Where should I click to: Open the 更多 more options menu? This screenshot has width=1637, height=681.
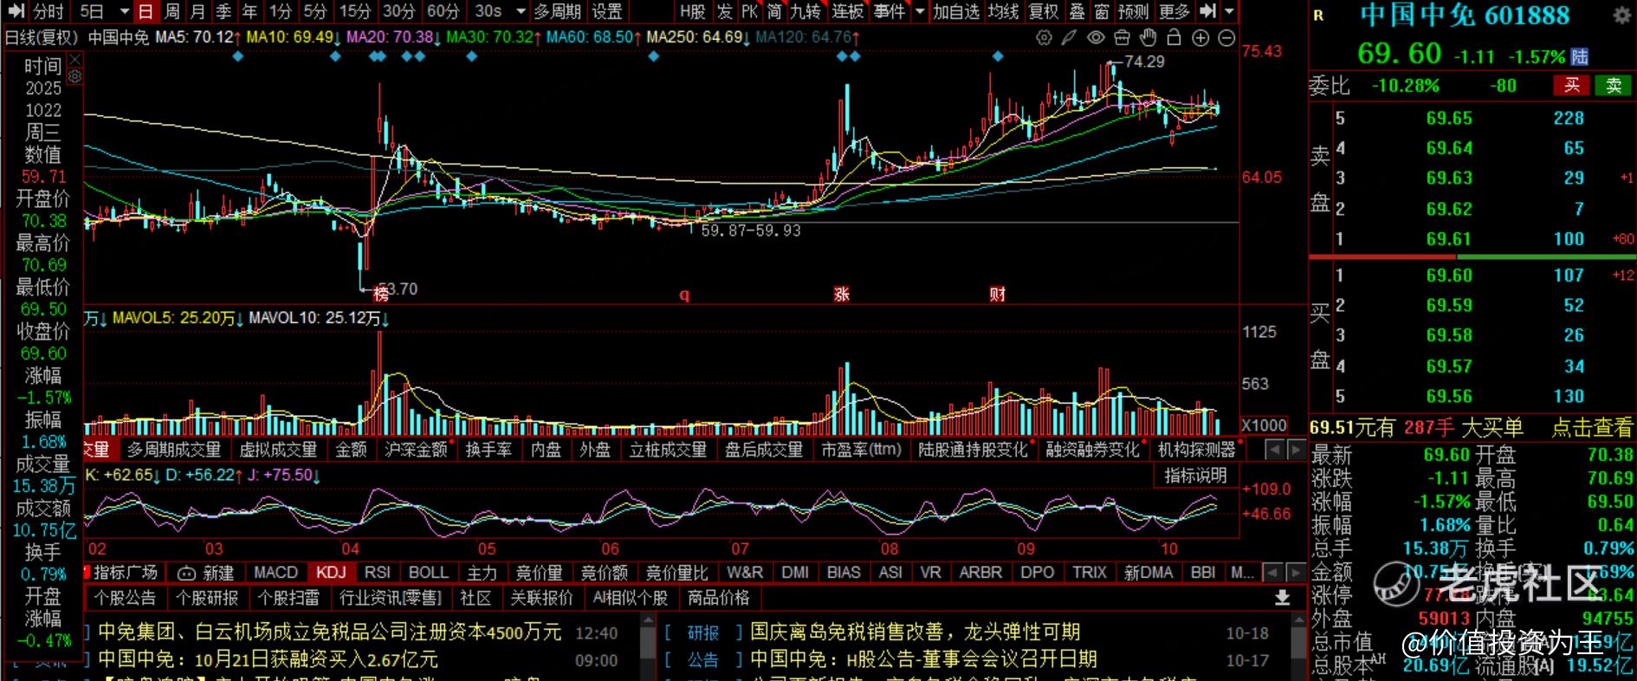pyautogui.click(x=1174, y=11)
